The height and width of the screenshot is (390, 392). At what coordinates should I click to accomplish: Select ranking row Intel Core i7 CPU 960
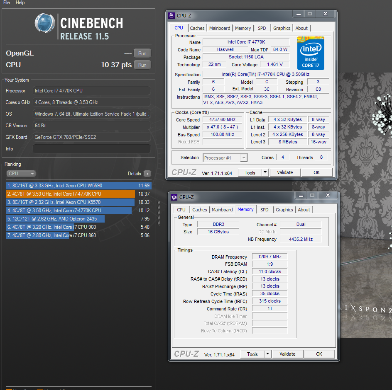click(x=78, y=227)
